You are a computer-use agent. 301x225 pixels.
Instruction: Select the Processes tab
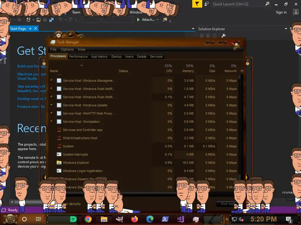(58, 56)
